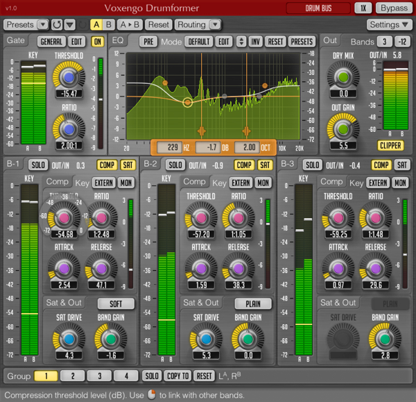Toggle the Gate ON switch

click(x=96, y=41)
